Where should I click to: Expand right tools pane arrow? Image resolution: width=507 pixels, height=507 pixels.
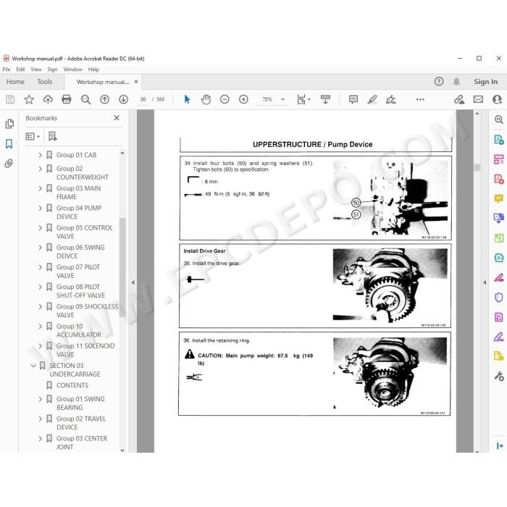tap(485, 282)
